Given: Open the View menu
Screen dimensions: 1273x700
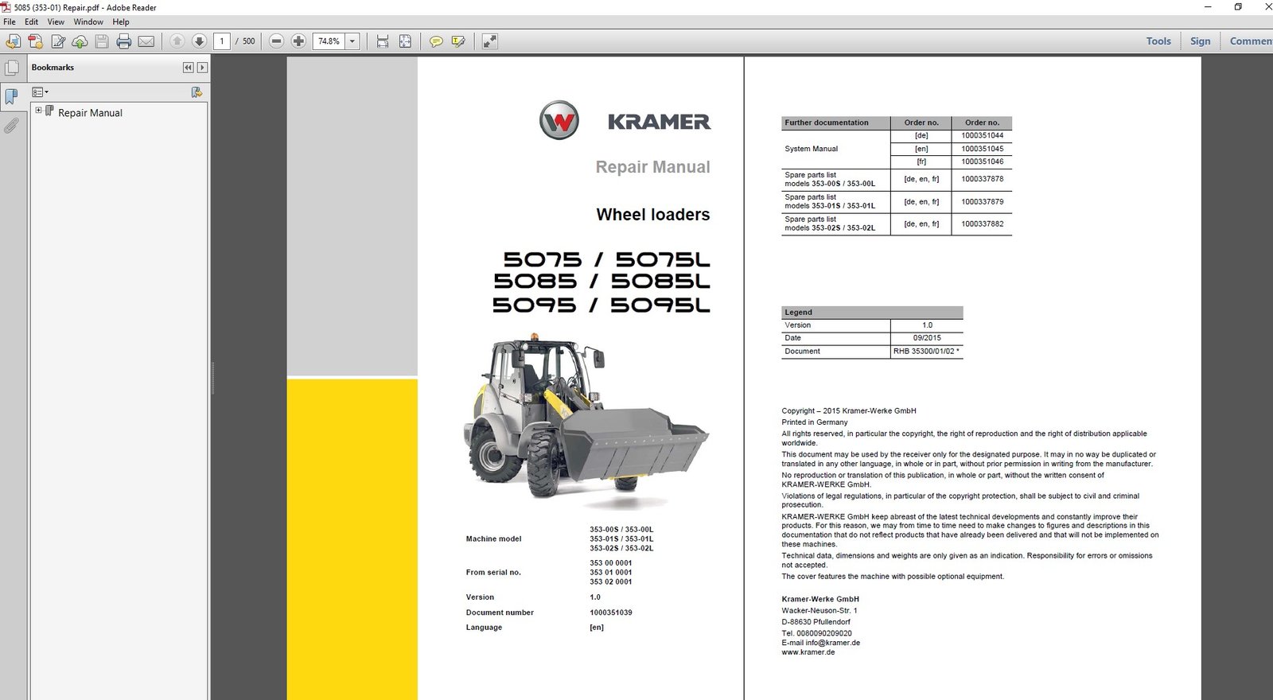Looking at the screenshot, I should pyautogui.click(x=56, y=21).
